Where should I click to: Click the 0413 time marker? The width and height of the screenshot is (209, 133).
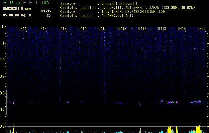(x=62, y=29)
